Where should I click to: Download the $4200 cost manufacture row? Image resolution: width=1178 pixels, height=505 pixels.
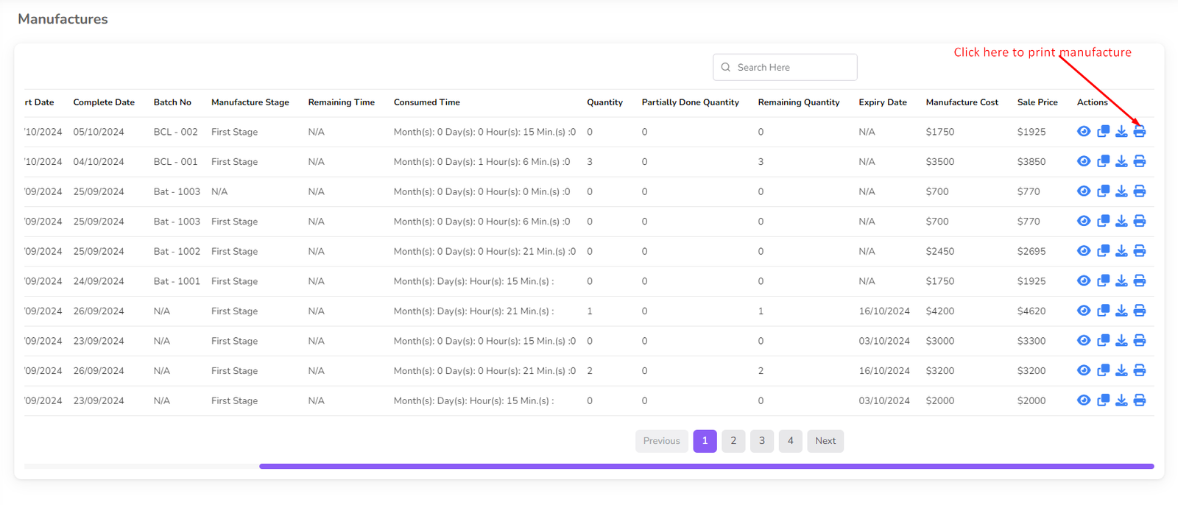tap(1121, 311)
